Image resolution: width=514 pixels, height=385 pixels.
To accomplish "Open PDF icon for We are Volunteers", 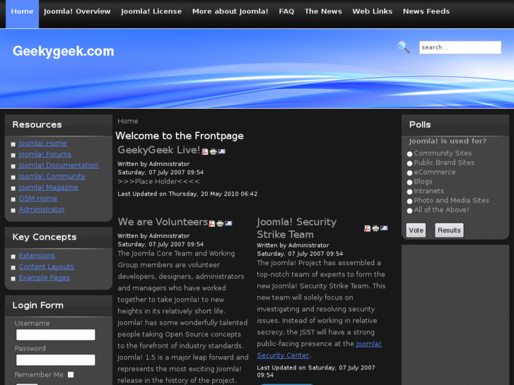I will [x=212, y=223].
